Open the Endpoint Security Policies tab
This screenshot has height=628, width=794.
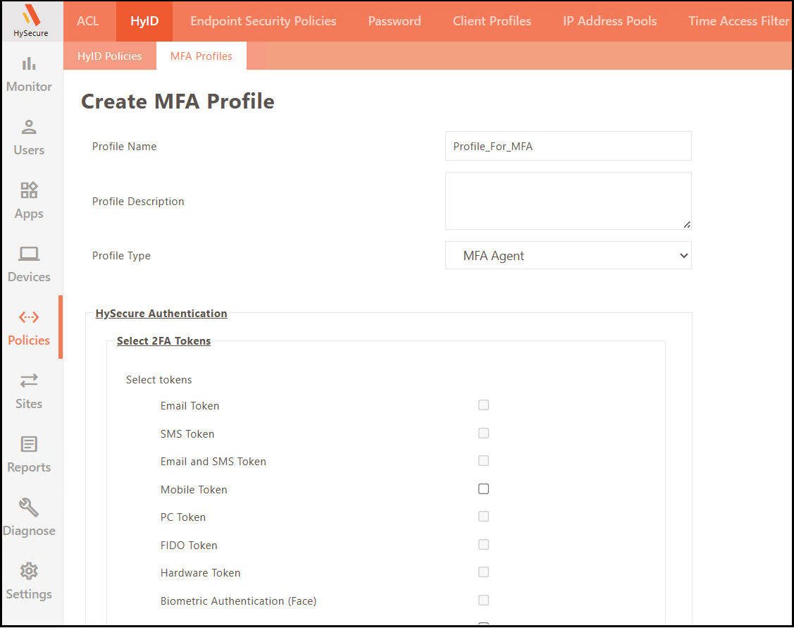pos(263,21)
